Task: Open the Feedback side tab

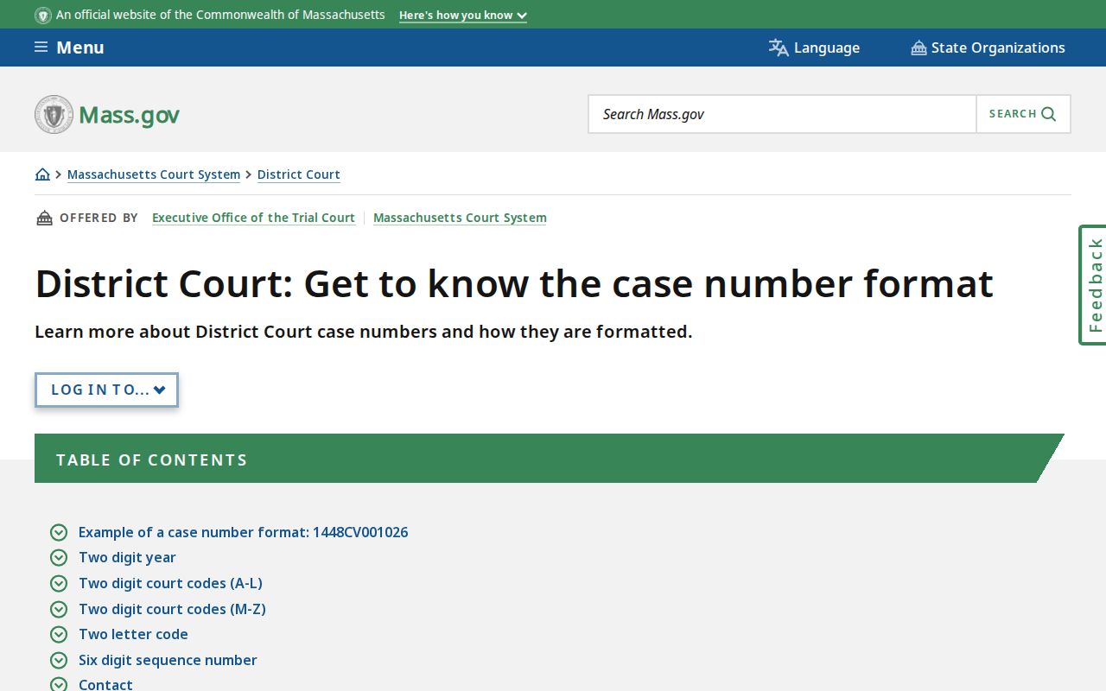Action: point(1094,285)
